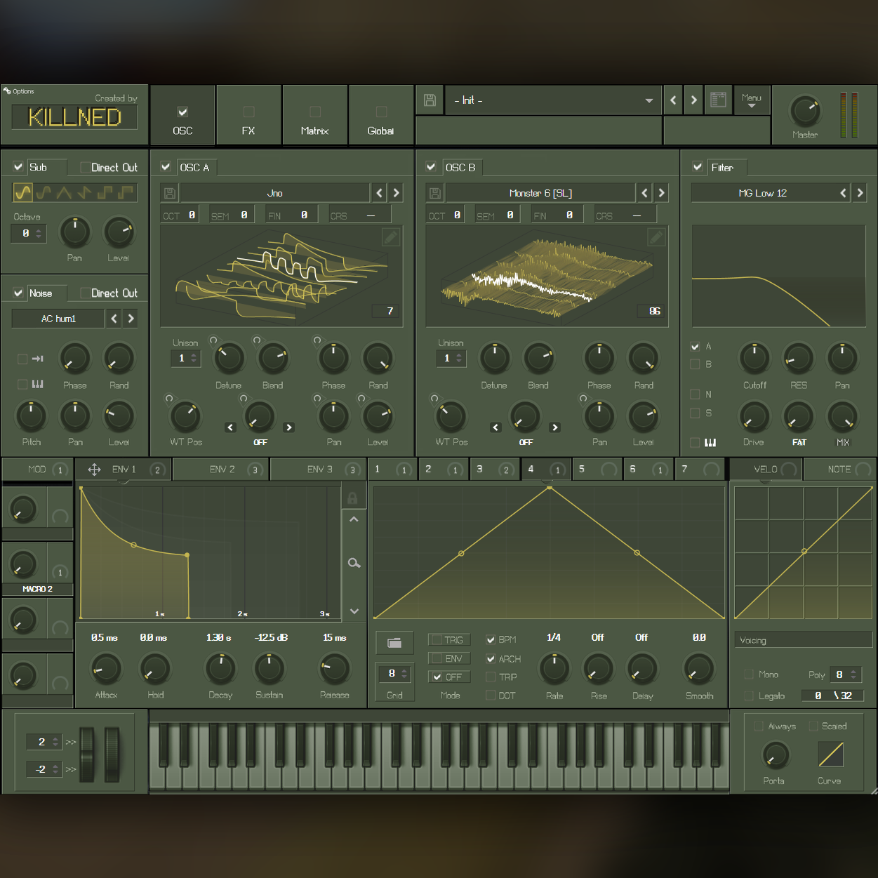Screen dimensions: 878x878
Task: Enable the Filter B routing checkbox
Action: coord(696,364)
